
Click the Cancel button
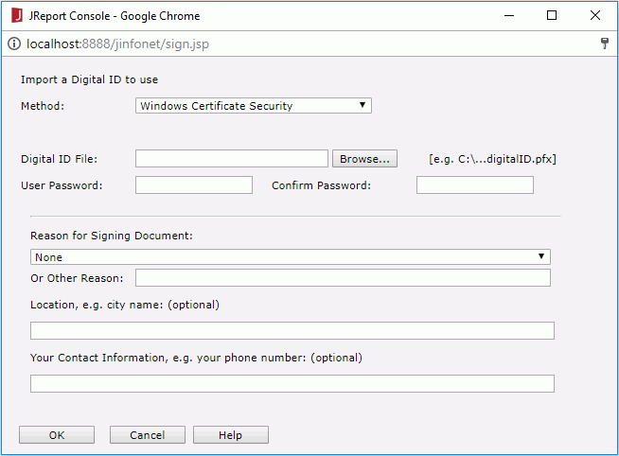(148, 434)
